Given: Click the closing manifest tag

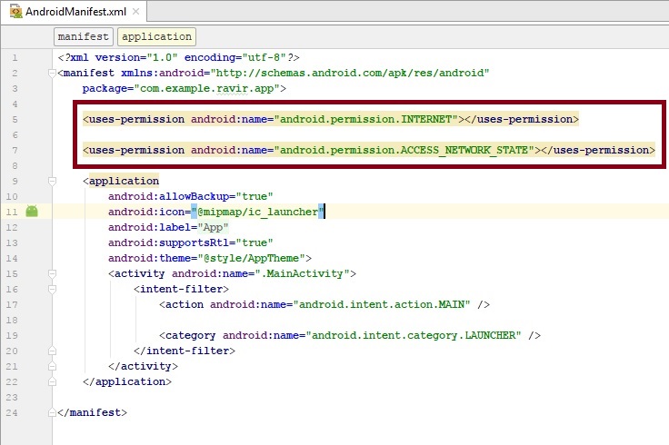Looking at the screenshot, I should click(92, 412).
